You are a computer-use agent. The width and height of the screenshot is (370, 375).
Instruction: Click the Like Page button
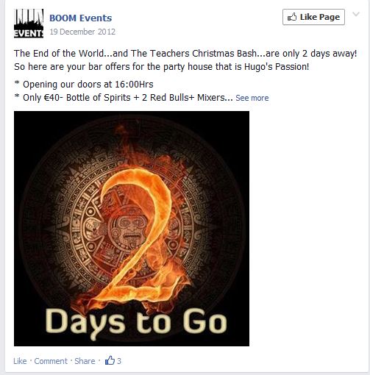point(313,17)
